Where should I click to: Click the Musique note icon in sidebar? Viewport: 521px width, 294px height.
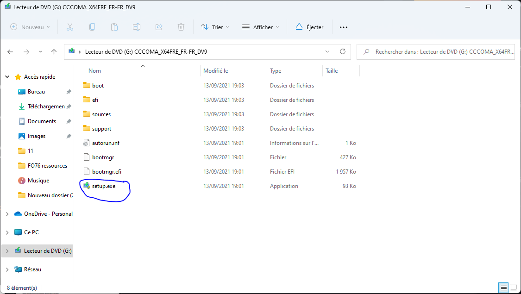22,181
